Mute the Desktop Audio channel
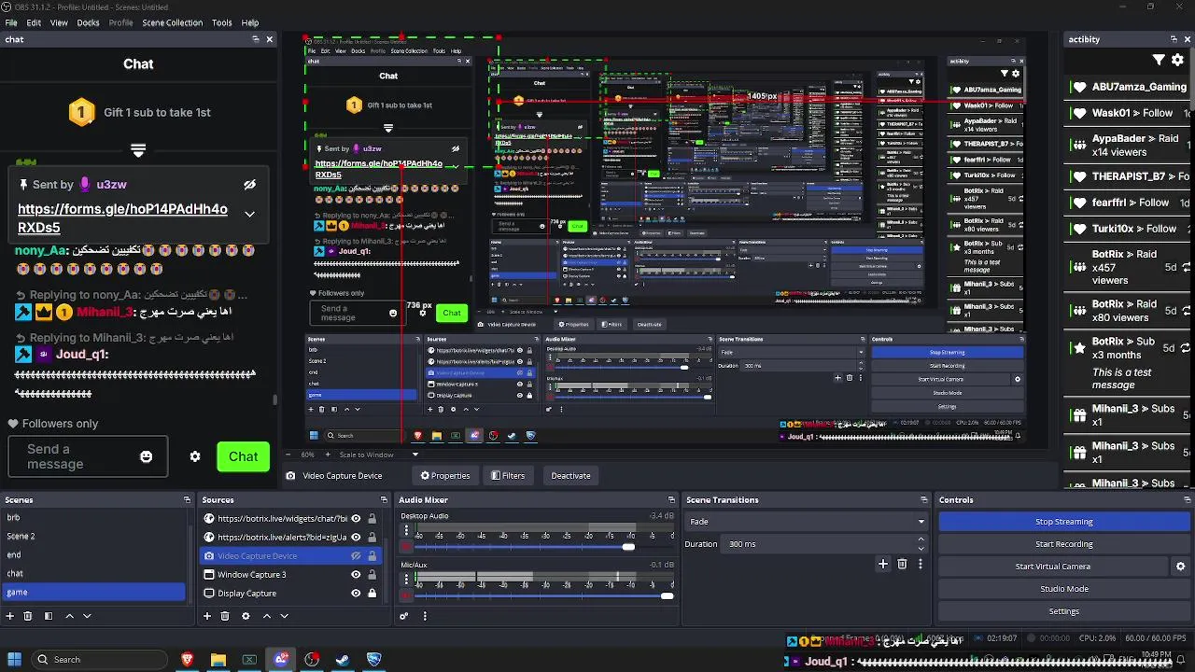 (x=405, y=547)
